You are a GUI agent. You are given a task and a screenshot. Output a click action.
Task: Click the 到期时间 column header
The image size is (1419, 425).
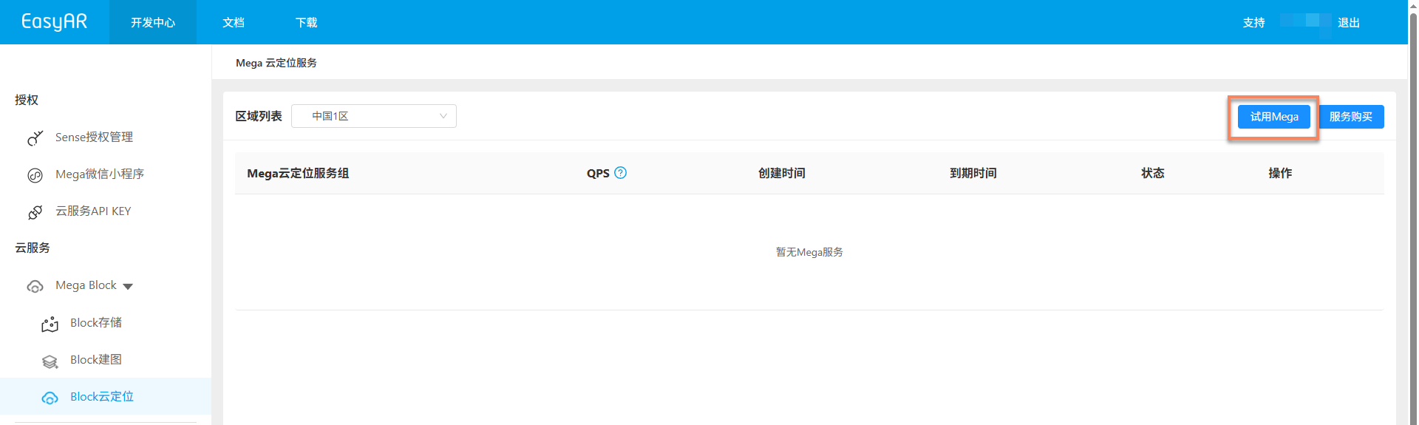click(973, 173)
